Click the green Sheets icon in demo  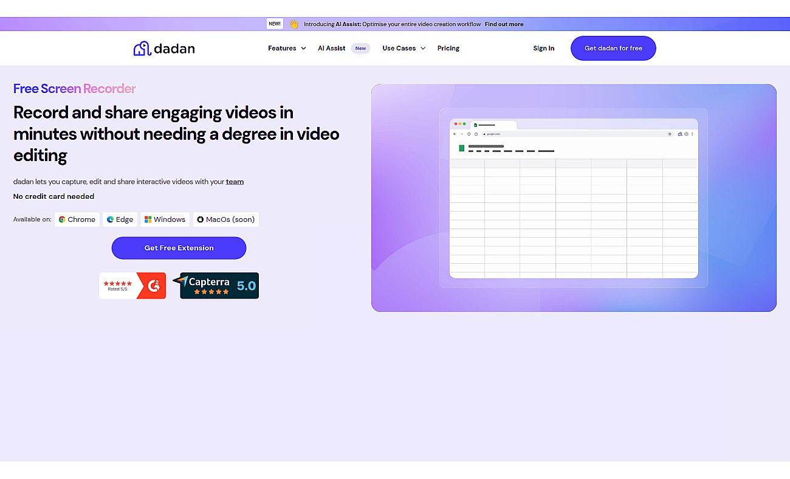[x=462, y=148]
